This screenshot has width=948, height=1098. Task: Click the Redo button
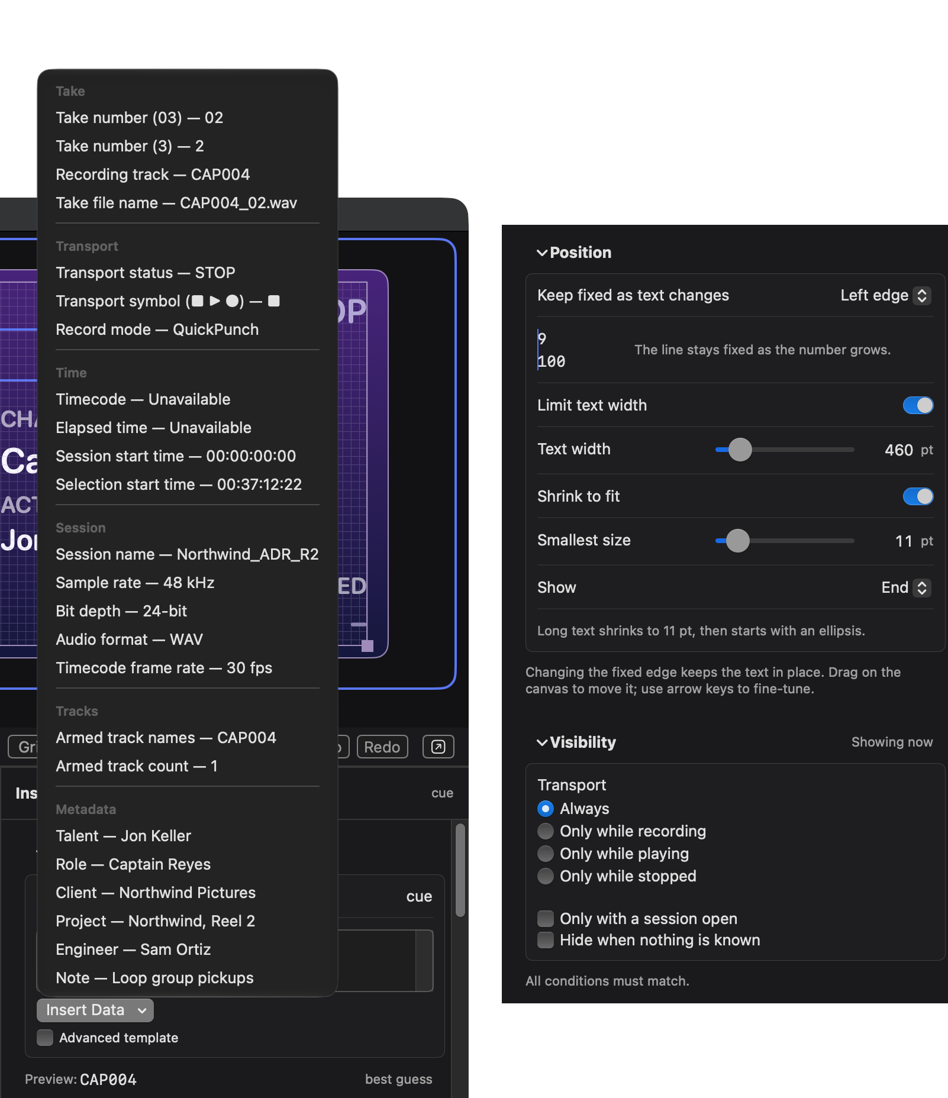point(382,747)
